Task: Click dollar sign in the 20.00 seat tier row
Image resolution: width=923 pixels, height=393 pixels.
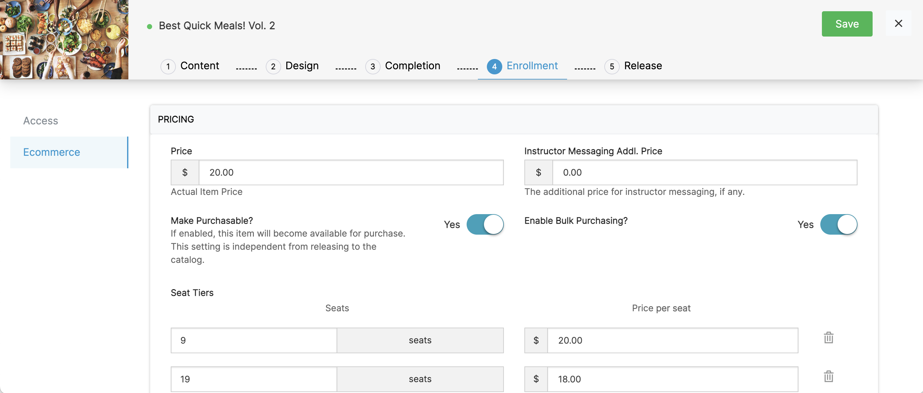Action: pos(536,340)
